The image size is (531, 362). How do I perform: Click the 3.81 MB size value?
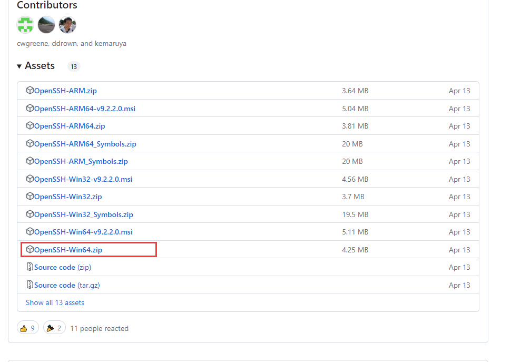[x=355, y=126]
